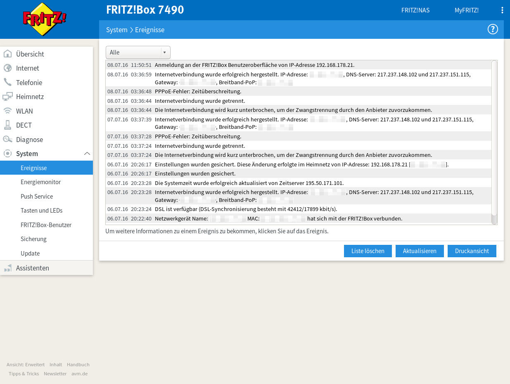Toggle the Ansicht: Erweitert view link
Image resolution: width=510 pixels, height=384 pixels.
coord(26,365)
